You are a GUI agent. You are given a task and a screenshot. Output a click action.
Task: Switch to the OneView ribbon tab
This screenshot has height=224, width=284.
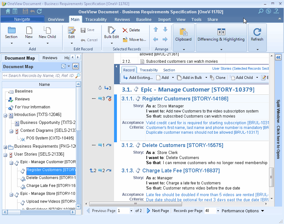56,20
